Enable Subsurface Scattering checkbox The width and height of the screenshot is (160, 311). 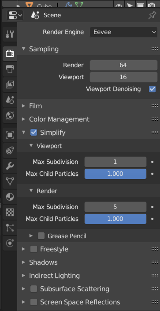pos(33,289)
